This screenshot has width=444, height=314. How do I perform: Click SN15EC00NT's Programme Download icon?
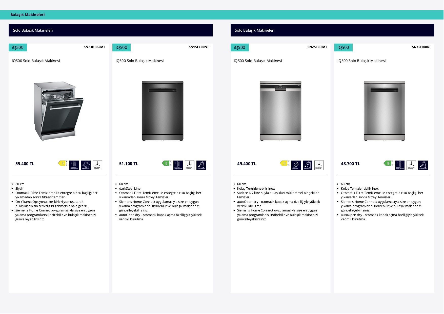tap(190, 165)
